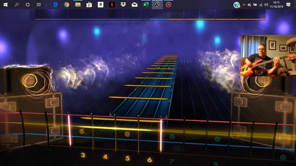296x166 pixels.
Task: Launch Google Chrome from taskbar
Action: (x=67, y=5)
